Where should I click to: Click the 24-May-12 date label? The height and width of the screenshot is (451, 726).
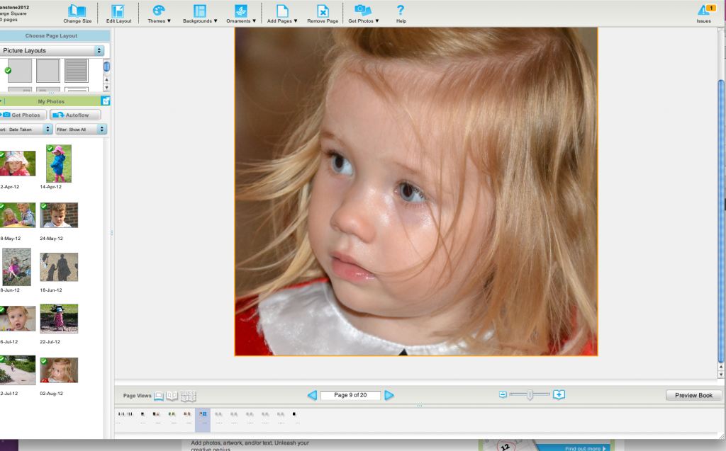point(51,239)
